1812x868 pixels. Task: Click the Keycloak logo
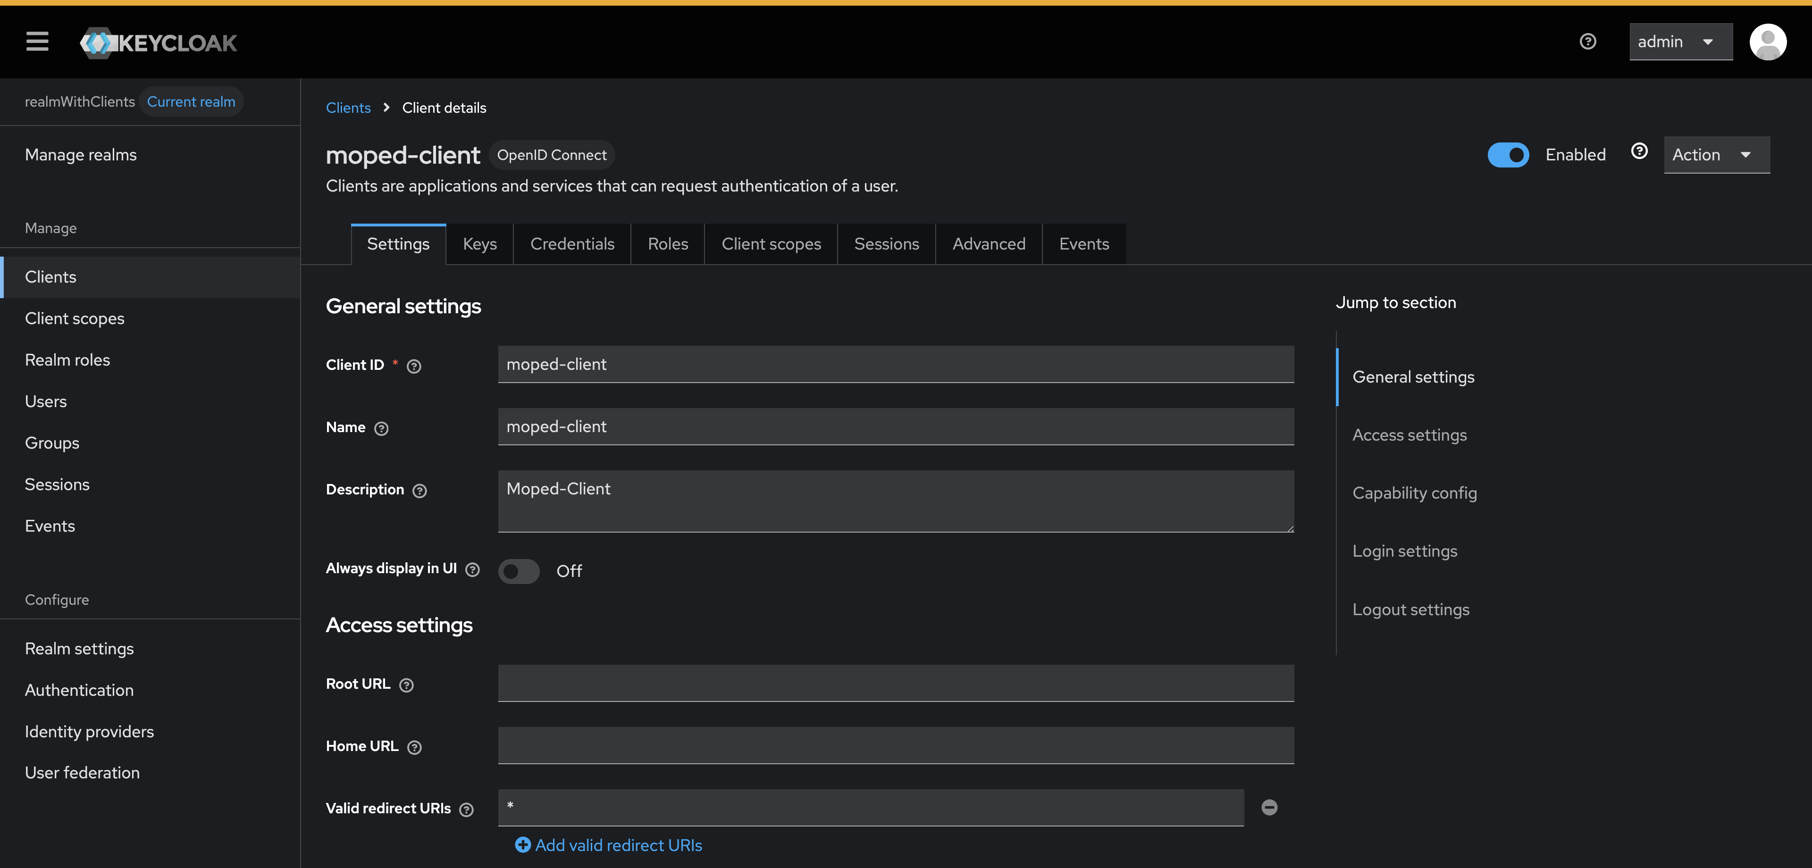(159, 43)
